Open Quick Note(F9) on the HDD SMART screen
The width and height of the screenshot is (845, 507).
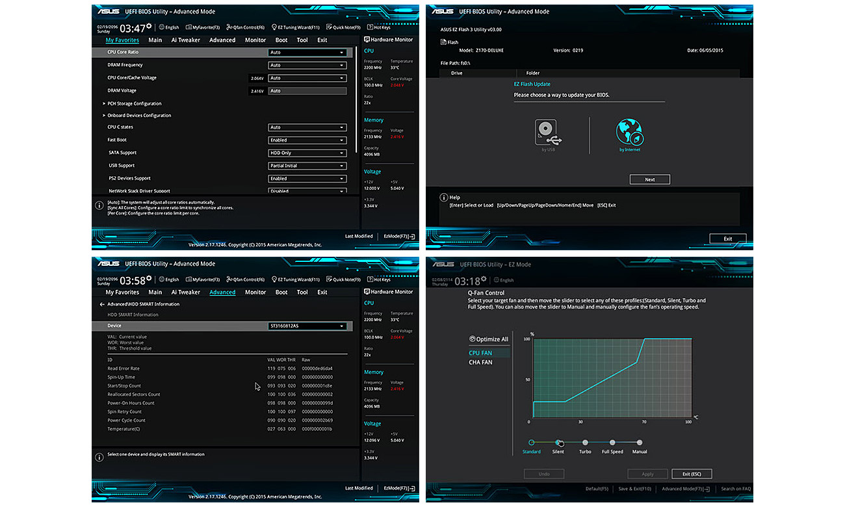(343, 279)
